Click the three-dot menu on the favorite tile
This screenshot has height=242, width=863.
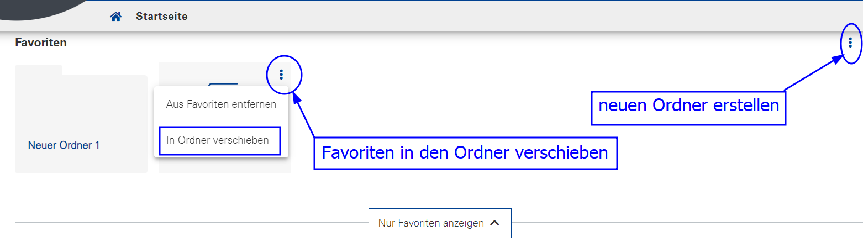tap(281, 74)
